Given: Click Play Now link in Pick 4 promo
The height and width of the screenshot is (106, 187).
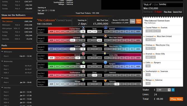Looking at the screenshot, I should click(167, 12).
